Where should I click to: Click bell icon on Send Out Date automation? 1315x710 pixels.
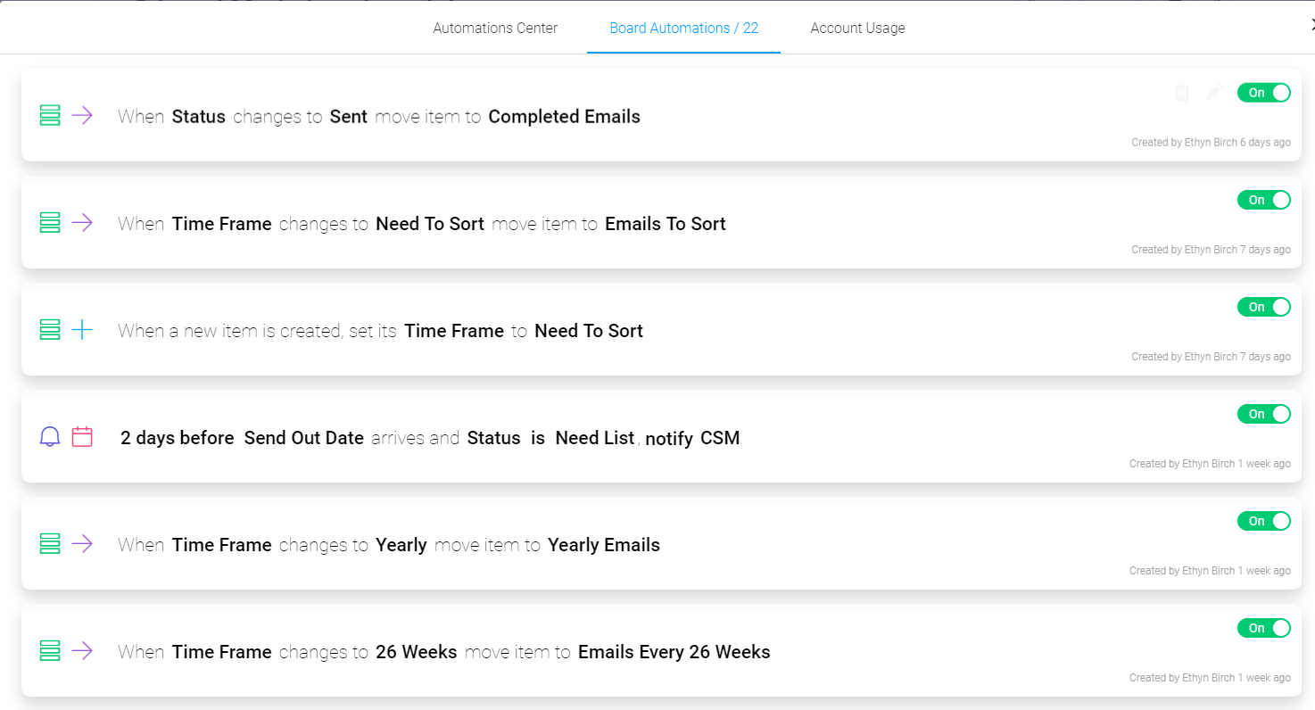pos(50,437)
